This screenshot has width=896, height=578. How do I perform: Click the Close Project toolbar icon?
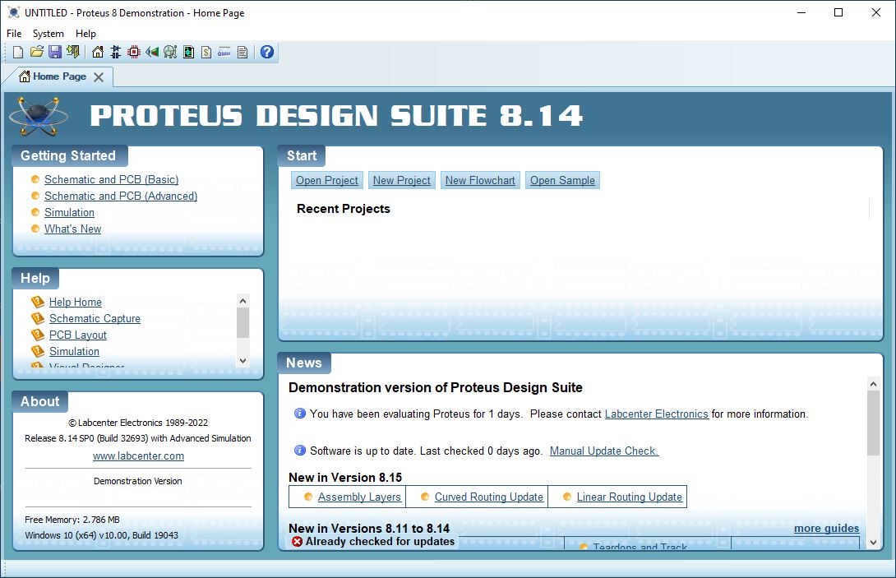coord(73,53)
